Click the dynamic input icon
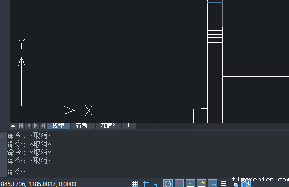The image size is (289, 187). [213, 183]
